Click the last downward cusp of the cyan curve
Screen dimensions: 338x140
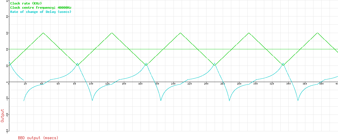298,101
